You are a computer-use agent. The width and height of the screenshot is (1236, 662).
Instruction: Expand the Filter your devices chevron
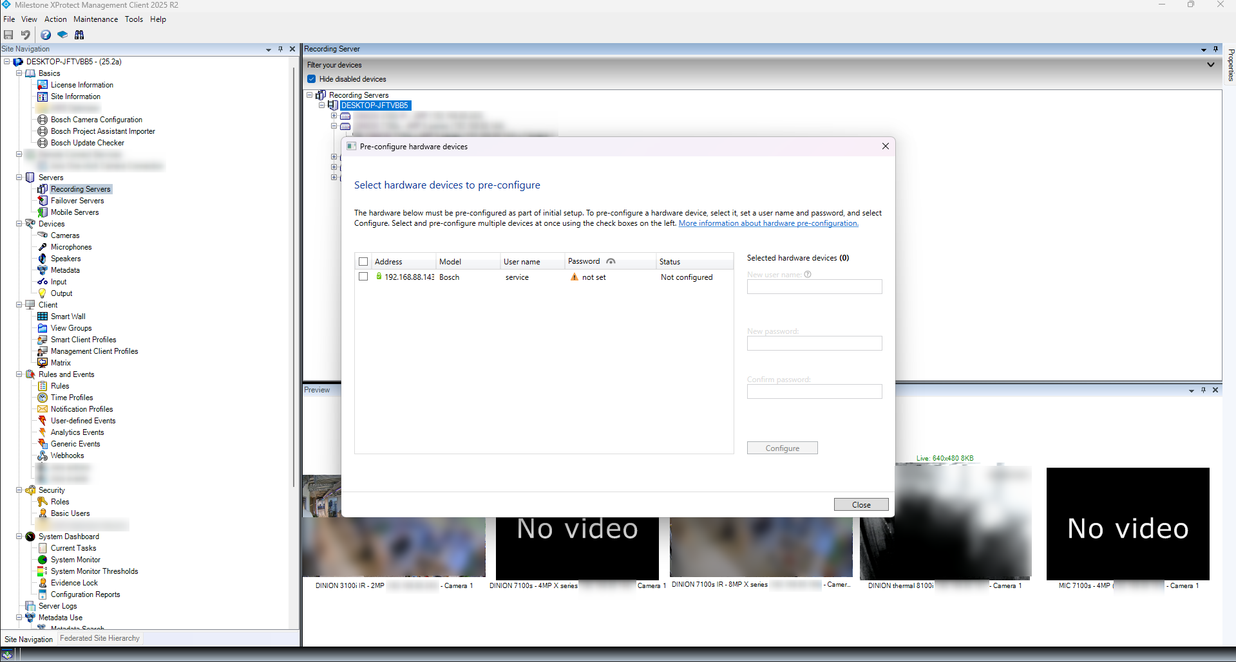[1211, 65]
